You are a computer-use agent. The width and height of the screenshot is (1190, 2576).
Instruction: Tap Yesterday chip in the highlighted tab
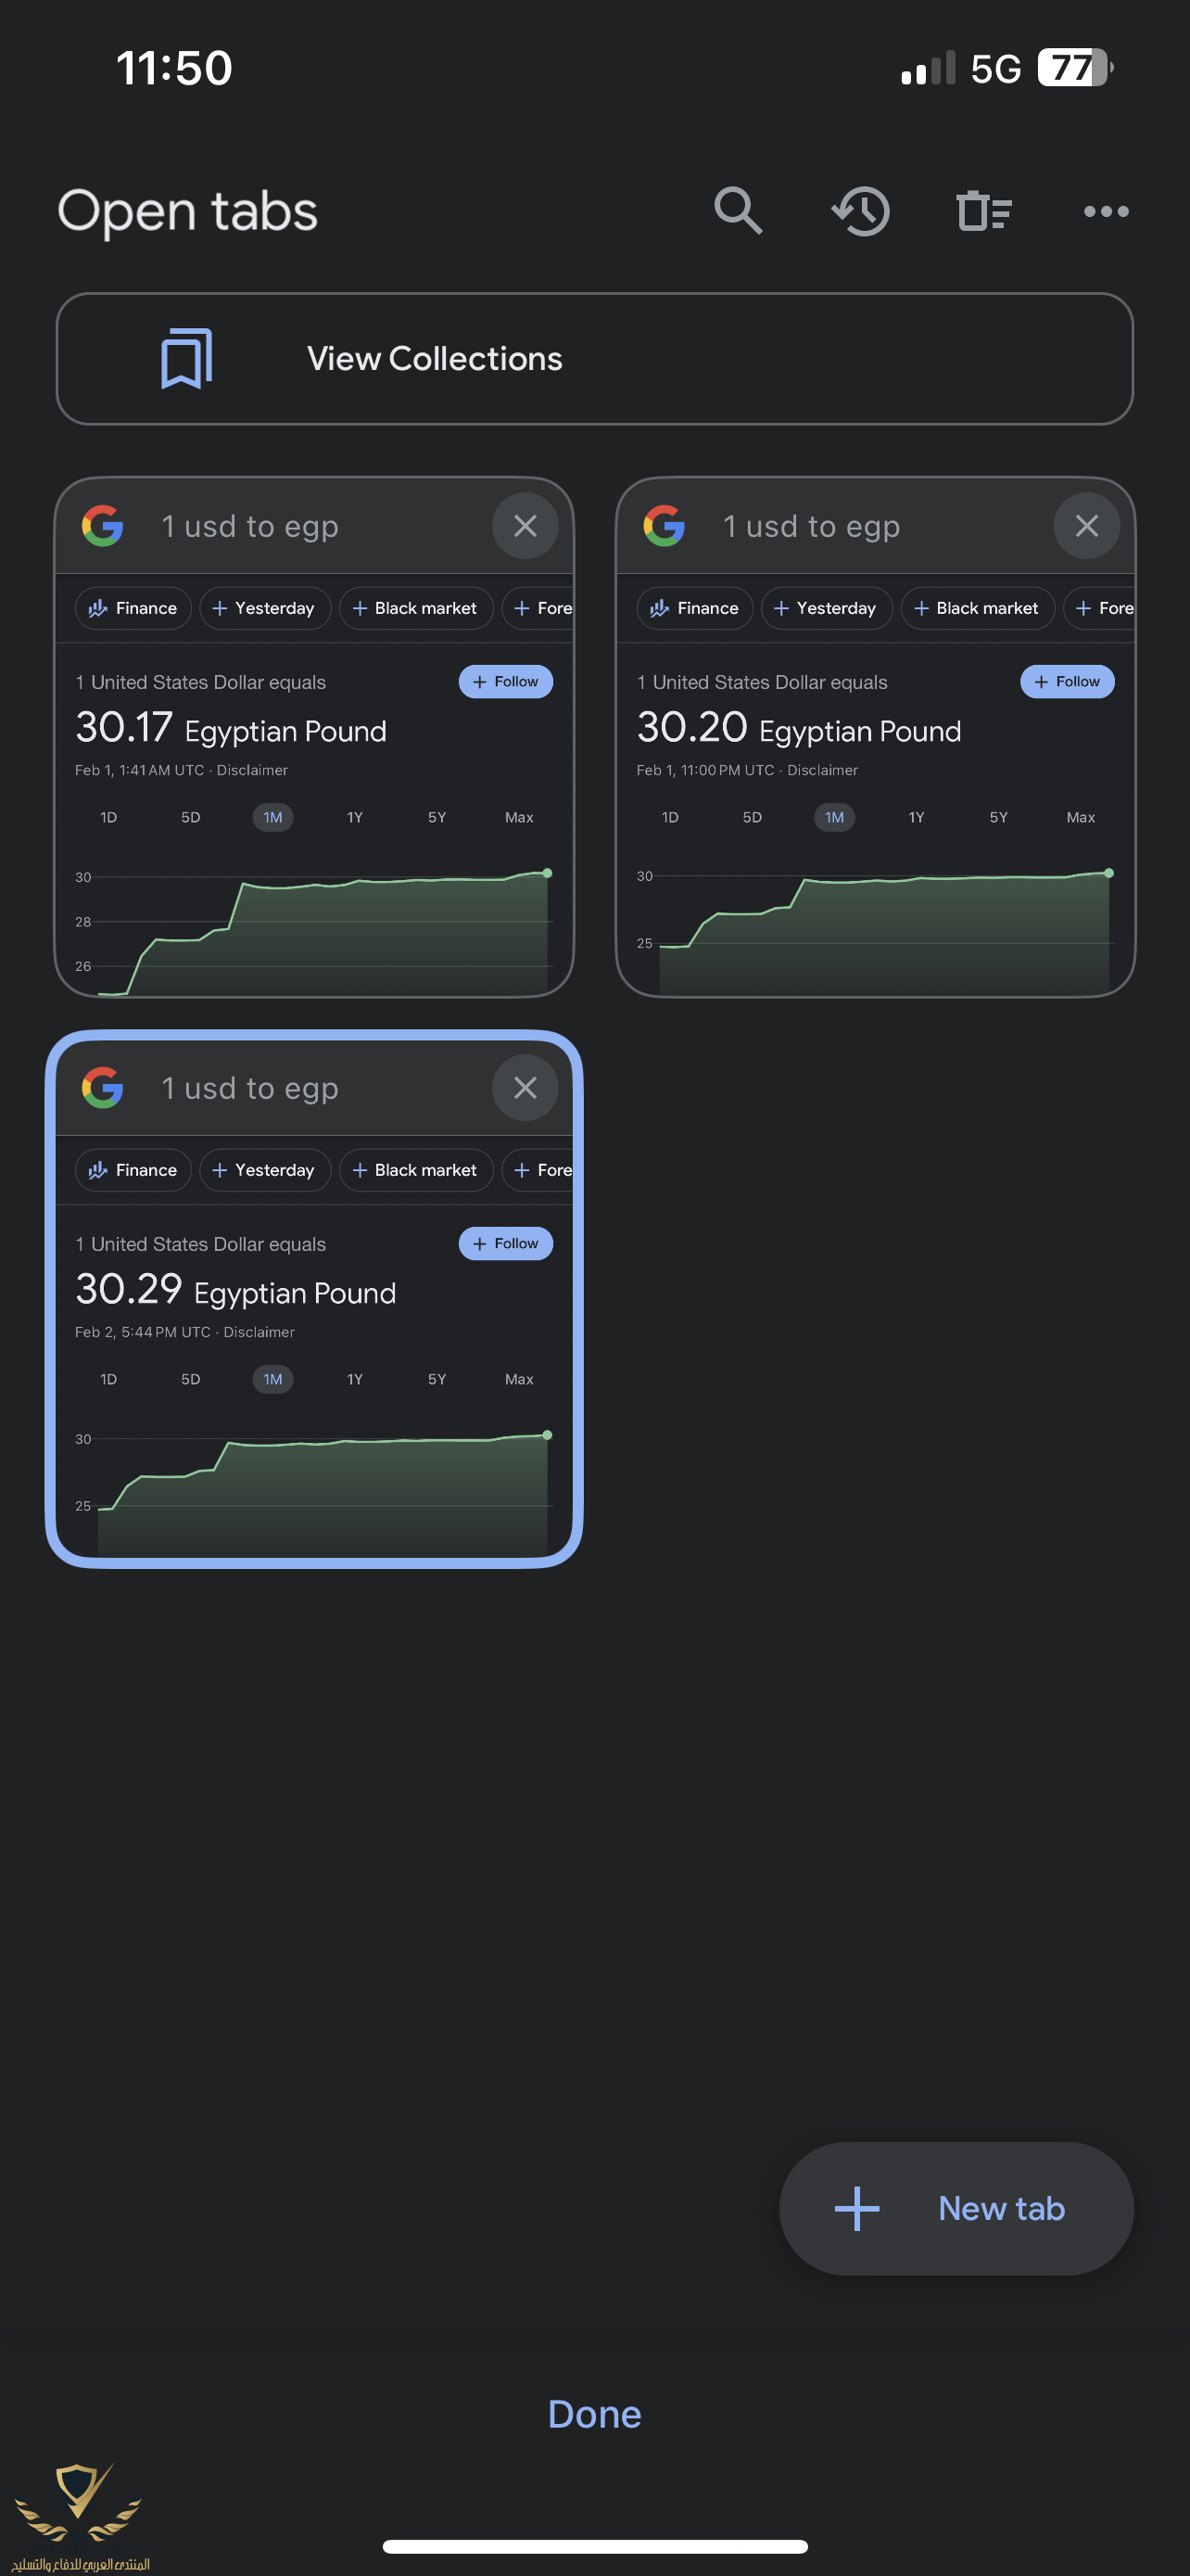pyautogui.click(x=265, y=1170)
